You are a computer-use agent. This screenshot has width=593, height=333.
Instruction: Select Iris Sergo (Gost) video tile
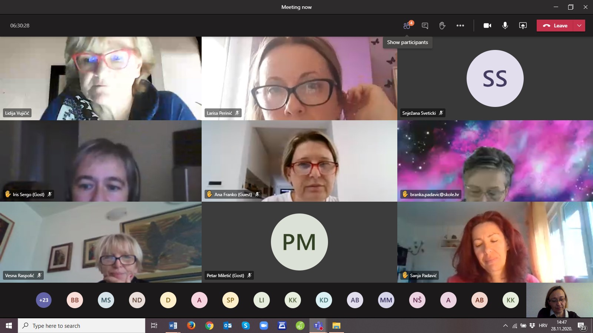coord(100,161)
